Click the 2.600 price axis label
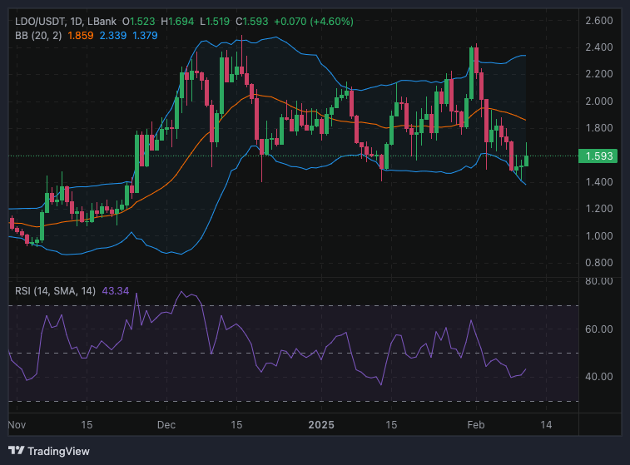 599,21
